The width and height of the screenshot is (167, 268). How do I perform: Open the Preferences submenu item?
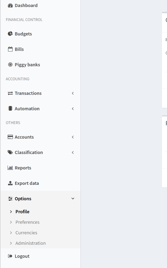pos(27,222)
